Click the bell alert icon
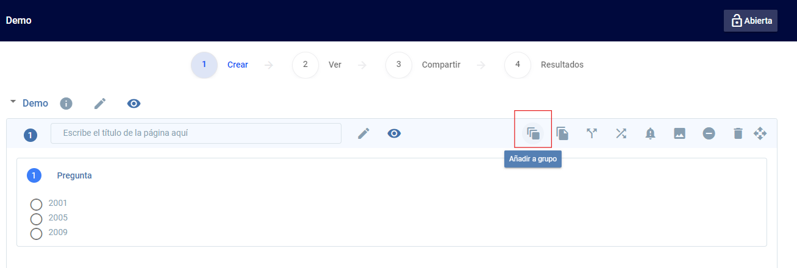The image size is (797, 268). coord(650,133)
